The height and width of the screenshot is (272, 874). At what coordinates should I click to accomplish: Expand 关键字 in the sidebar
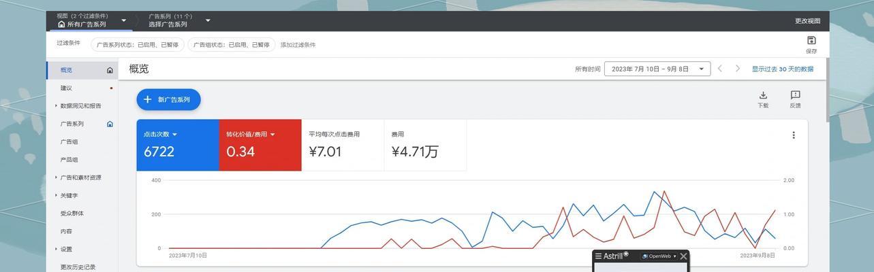coord(57,195)
